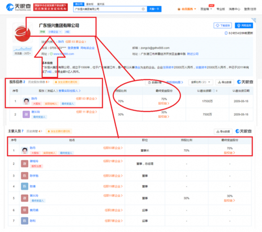Open the 消息中心 menu item

pos(234,9)
